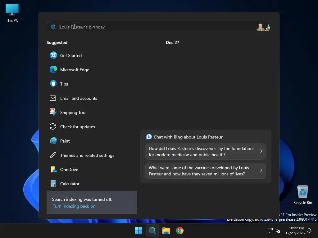Click the network status icon in the system tray
This screenshot has width=318, height=238.
[270, 231]
